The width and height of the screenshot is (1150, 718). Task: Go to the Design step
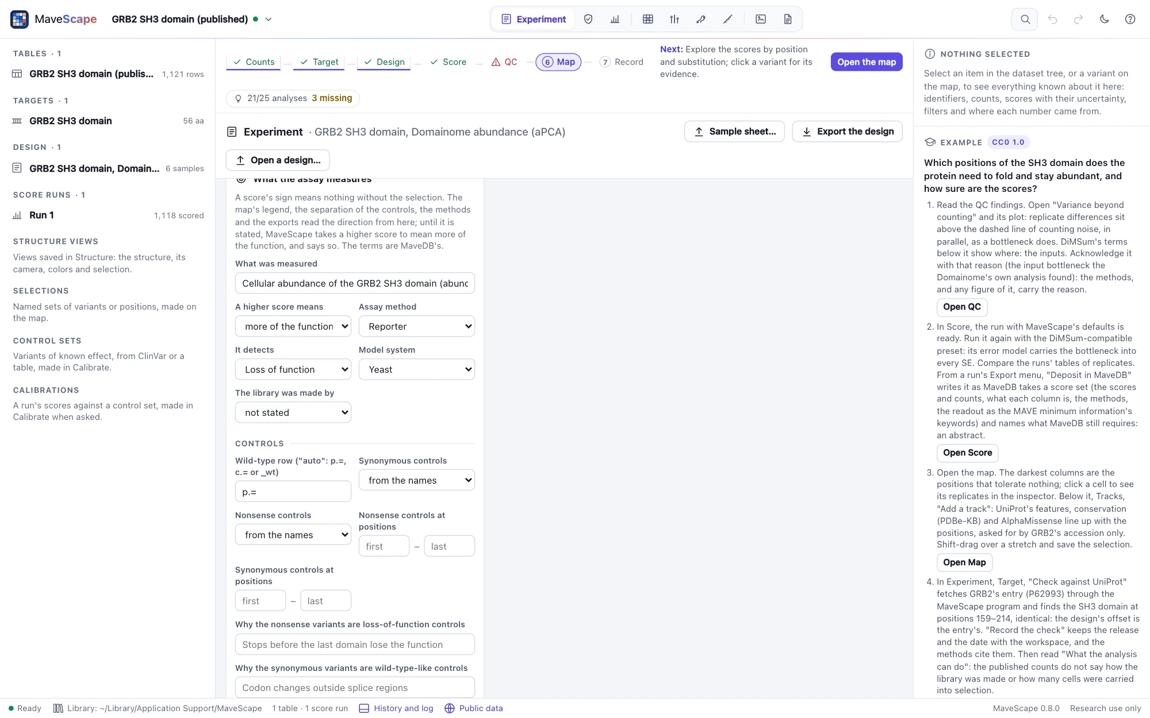(384, 62)
